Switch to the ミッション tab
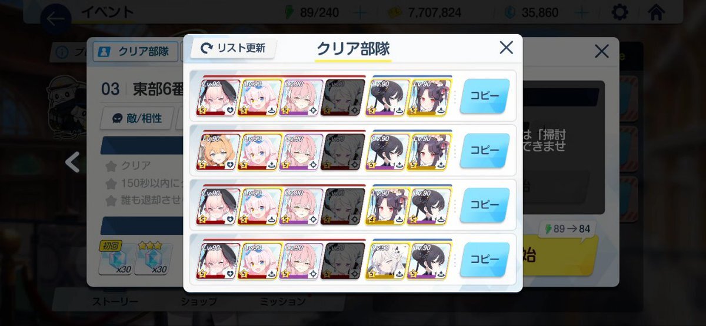 pyautogui.click(x=283, y=301)
